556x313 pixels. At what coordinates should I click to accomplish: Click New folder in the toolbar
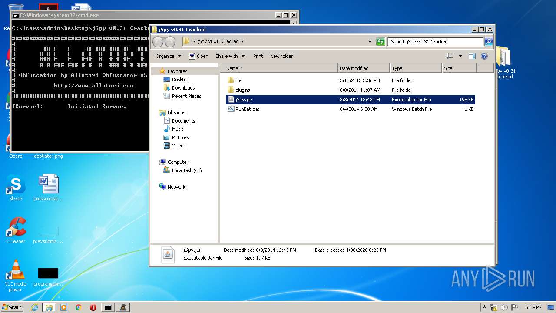pyautogui.click(x=281, y=56)
